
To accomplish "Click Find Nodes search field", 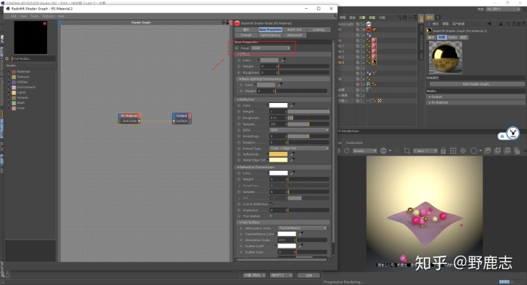I will click(x=33, y=58).
